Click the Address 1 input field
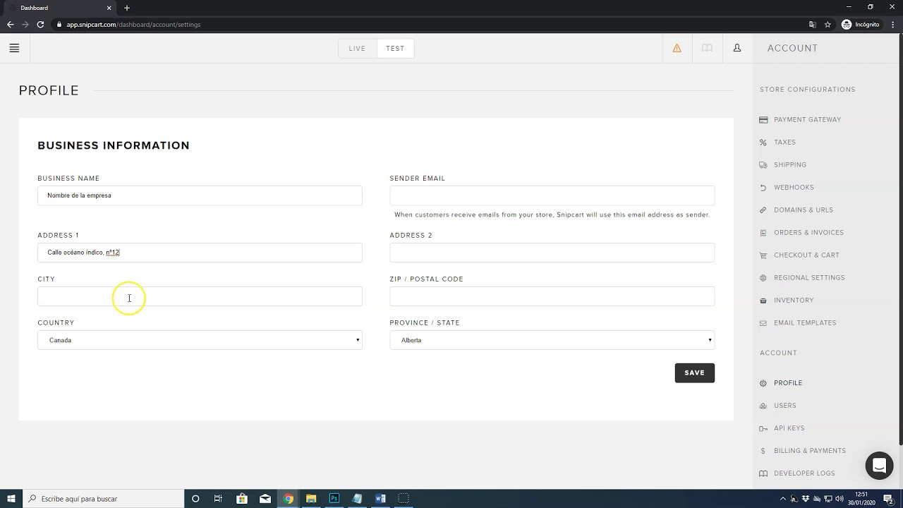Viewport: 903px width, 508px height. pos(200,253)
